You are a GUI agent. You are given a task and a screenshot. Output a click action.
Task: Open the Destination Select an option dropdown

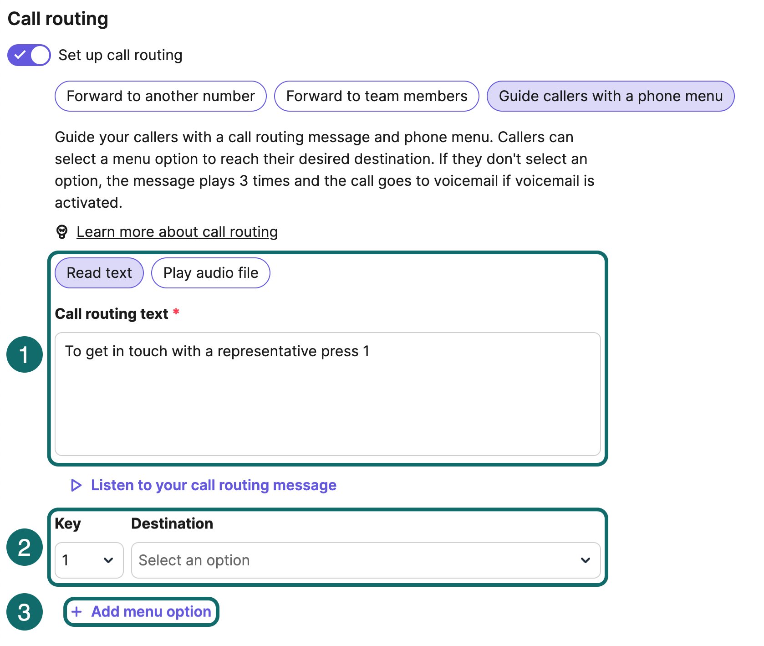(355, 560)
